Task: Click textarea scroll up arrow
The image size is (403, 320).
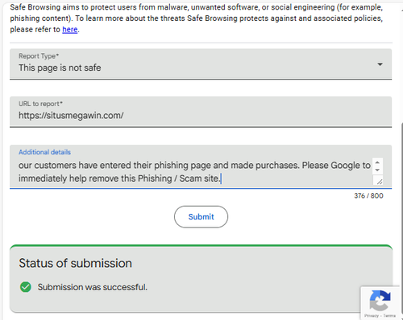Action: 377,162
